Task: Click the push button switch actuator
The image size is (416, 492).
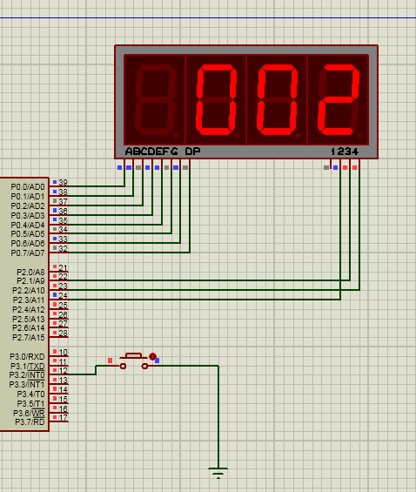Action: (134, 356)
